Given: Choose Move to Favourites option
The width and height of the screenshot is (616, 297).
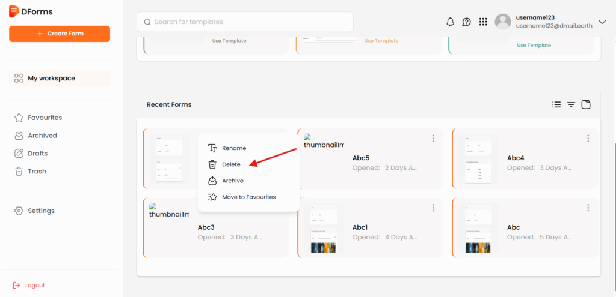Looking at the screenshot, I should pyautogui.click(x=248, y=197).
